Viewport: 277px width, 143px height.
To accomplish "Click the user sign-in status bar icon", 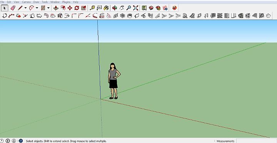I will click(14, 141).
